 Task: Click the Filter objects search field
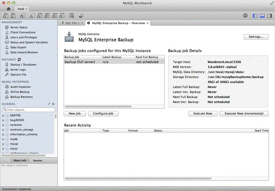click(x=29, y=110)
